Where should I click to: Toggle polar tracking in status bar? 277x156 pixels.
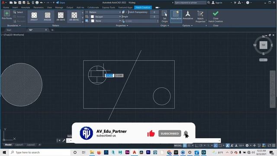[201, 146]
